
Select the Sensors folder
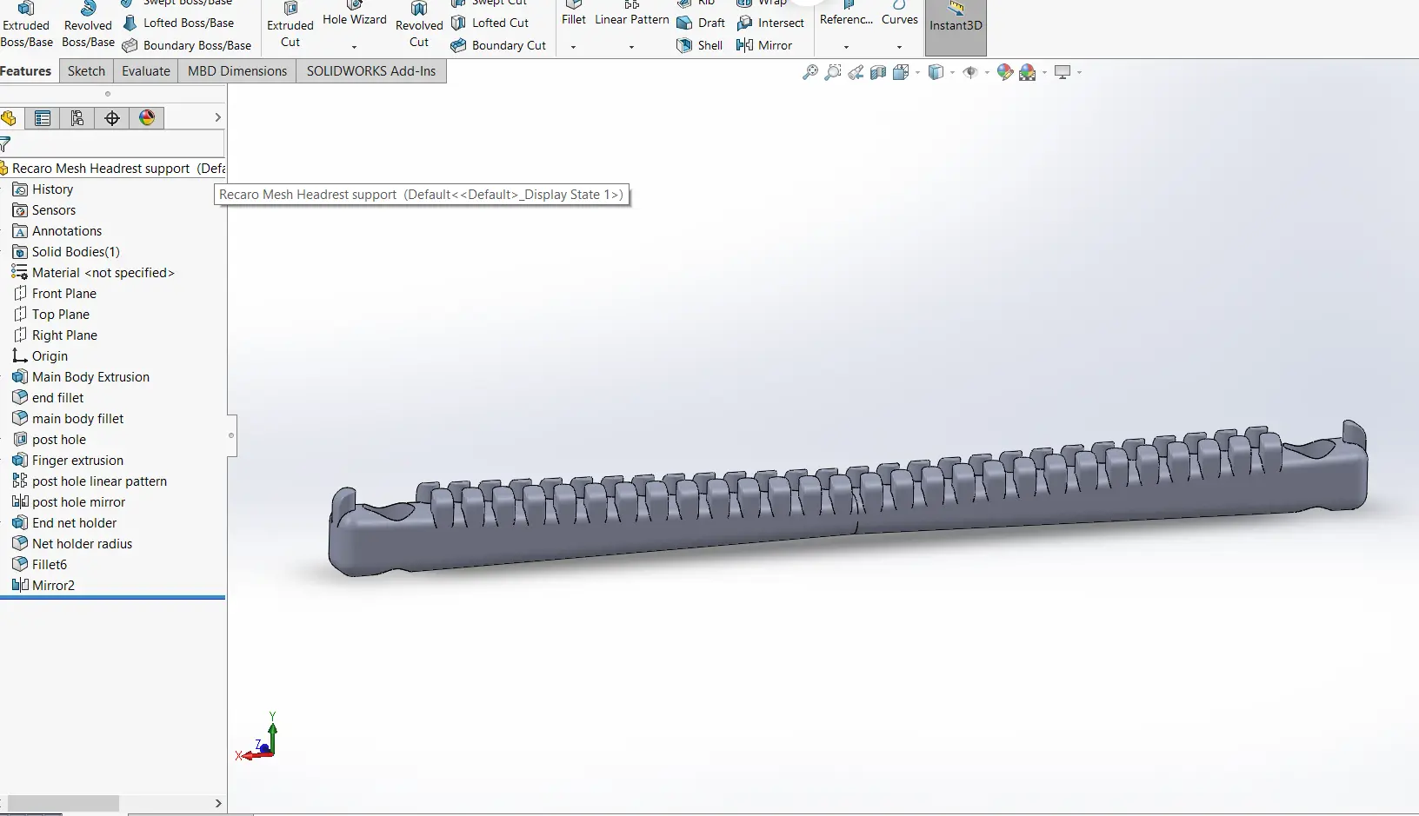click(x=44, y=210)
